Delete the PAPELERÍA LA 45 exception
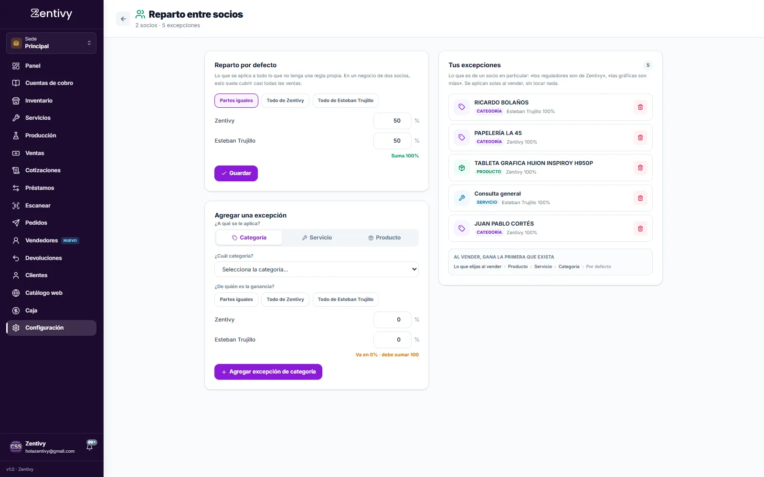The height and width of the screenshot is (477, 764). (x=640, y=138)
